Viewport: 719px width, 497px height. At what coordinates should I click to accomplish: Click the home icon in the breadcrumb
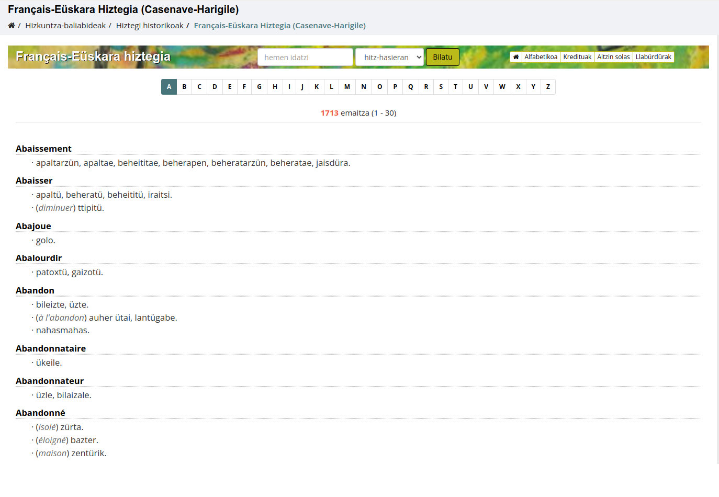click(12, 26)
